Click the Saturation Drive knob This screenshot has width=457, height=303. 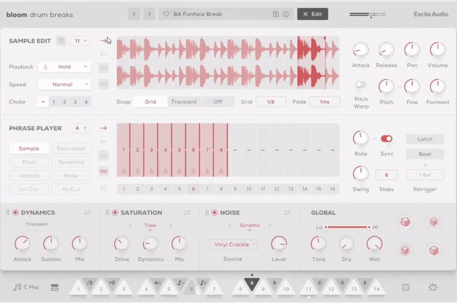tap(122, 243)
